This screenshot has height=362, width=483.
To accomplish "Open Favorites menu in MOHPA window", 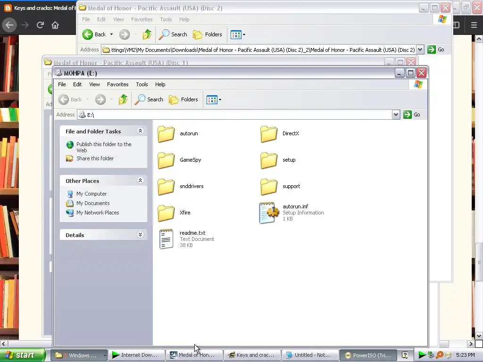I will click(117, 84).
